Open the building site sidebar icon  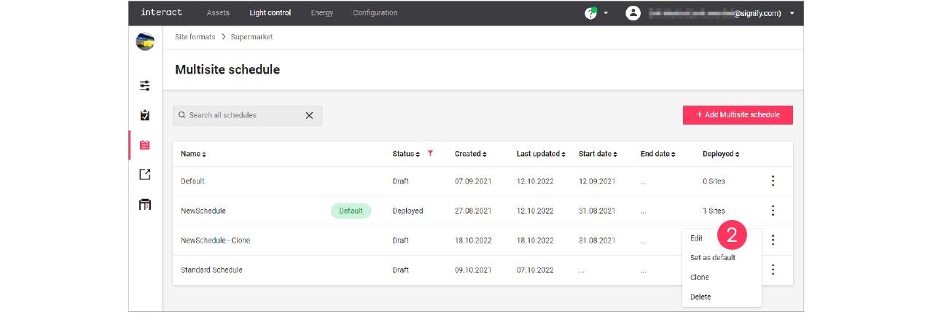click(145, 204)
